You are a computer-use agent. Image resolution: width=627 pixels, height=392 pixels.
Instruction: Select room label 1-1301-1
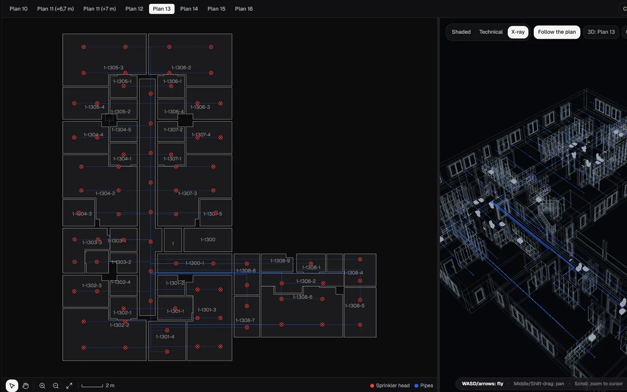pyautogui.click(x=175, y=311)
